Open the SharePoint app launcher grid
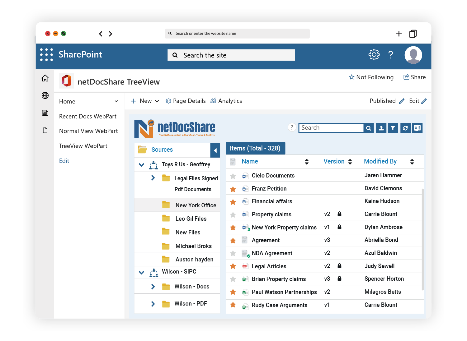 click(x=46, y=55)
